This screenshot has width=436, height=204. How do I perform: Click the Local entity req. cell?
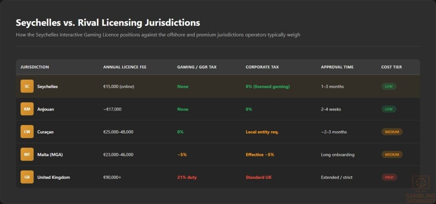[262, 132]
